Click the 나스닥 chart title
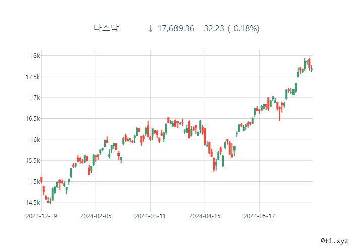Viewport: 353px width, 252px height. (x=106, y=28)
